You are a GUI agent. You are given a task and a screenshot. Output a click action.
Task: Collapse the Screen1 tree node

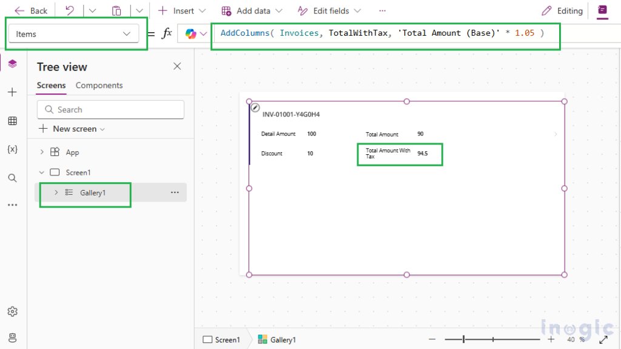(42, 172)
